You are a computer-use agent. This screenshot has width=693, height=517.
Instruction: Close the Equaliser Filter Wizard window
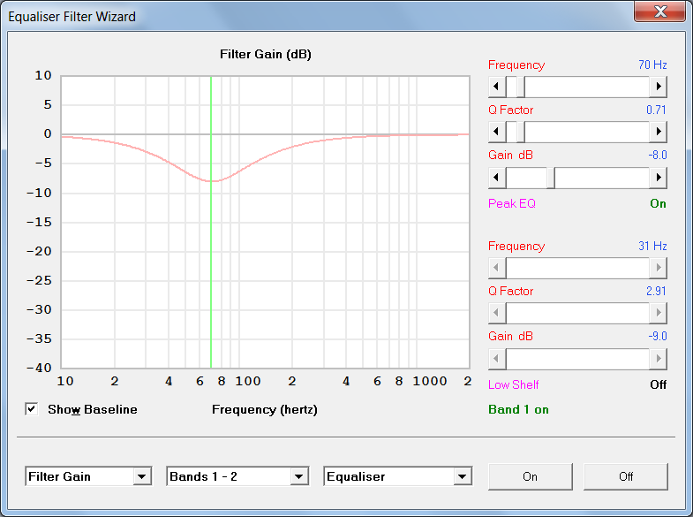(659, 11)
